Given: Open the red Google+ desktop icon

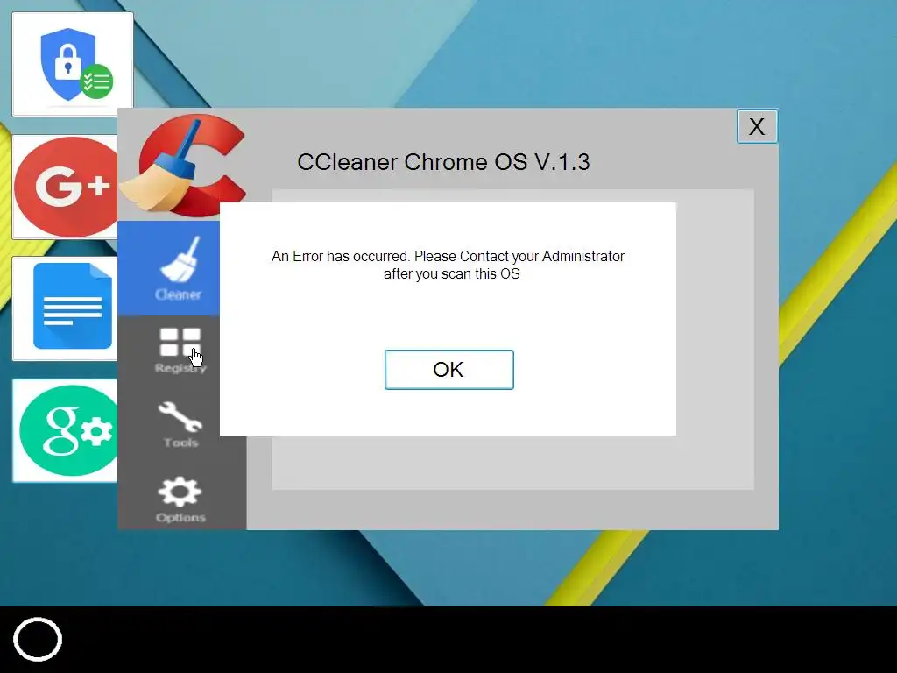Looking at the screenshot, I should pyautogui.click(x=65, y=187).
